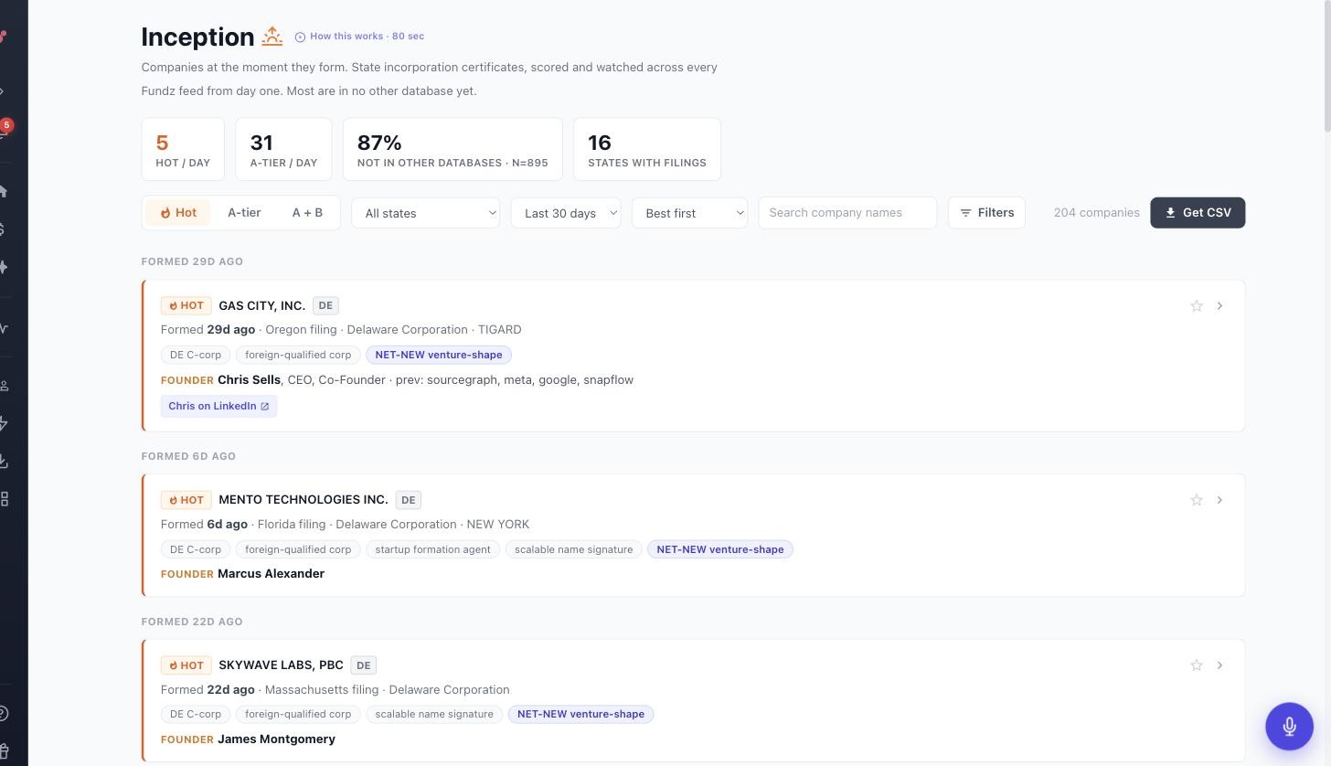Watch How this works video link
The image size is (1331, 766).
(359, 37)
